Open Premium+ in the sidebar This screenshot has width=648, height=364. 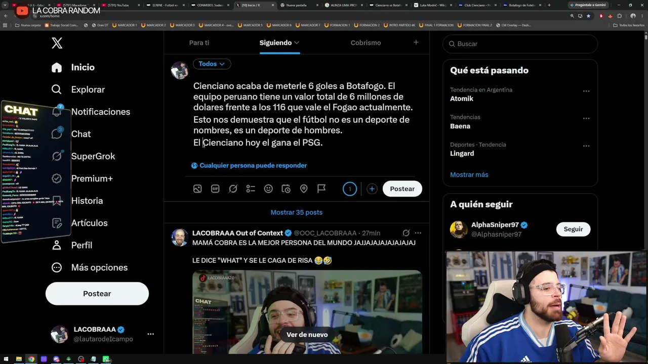coord(82,178)
